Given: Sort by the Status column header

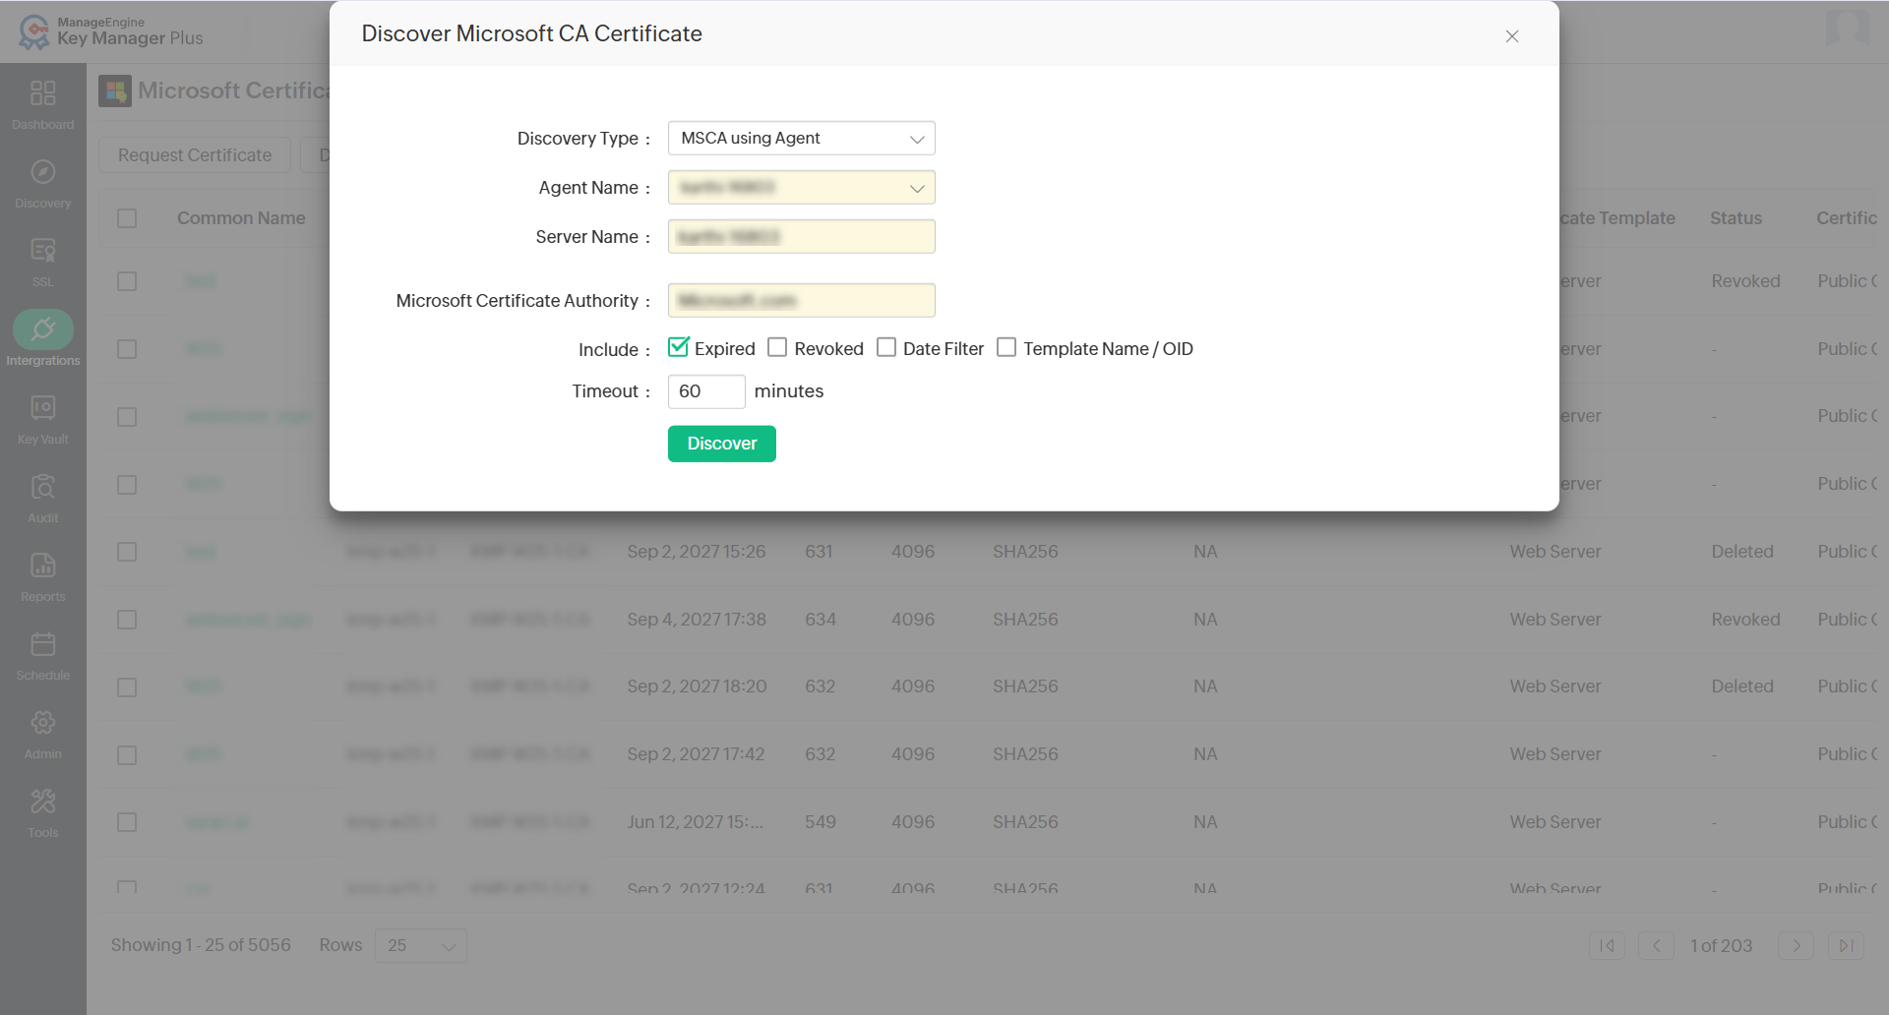Looking at the screenshot, I should (x=1736, y=218).
